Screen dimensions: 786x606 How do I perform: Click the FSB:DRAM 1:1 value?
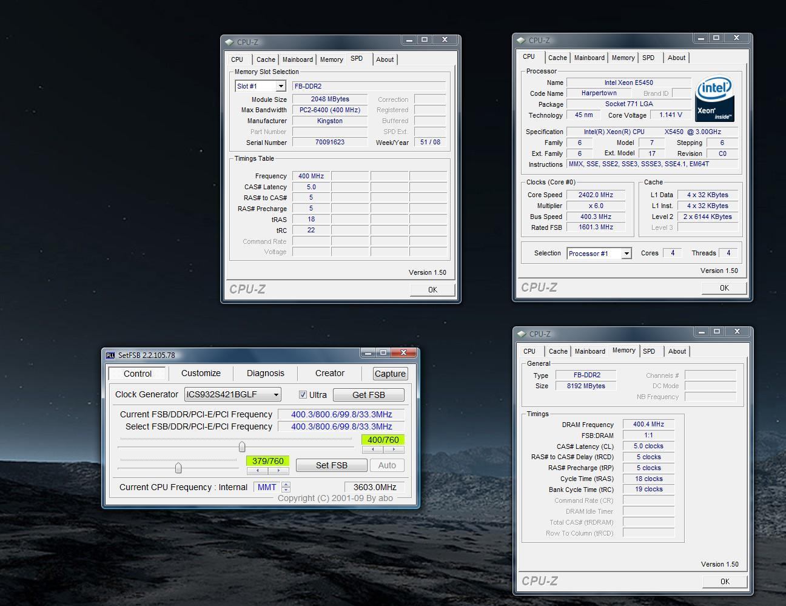[x=648, y=435]
